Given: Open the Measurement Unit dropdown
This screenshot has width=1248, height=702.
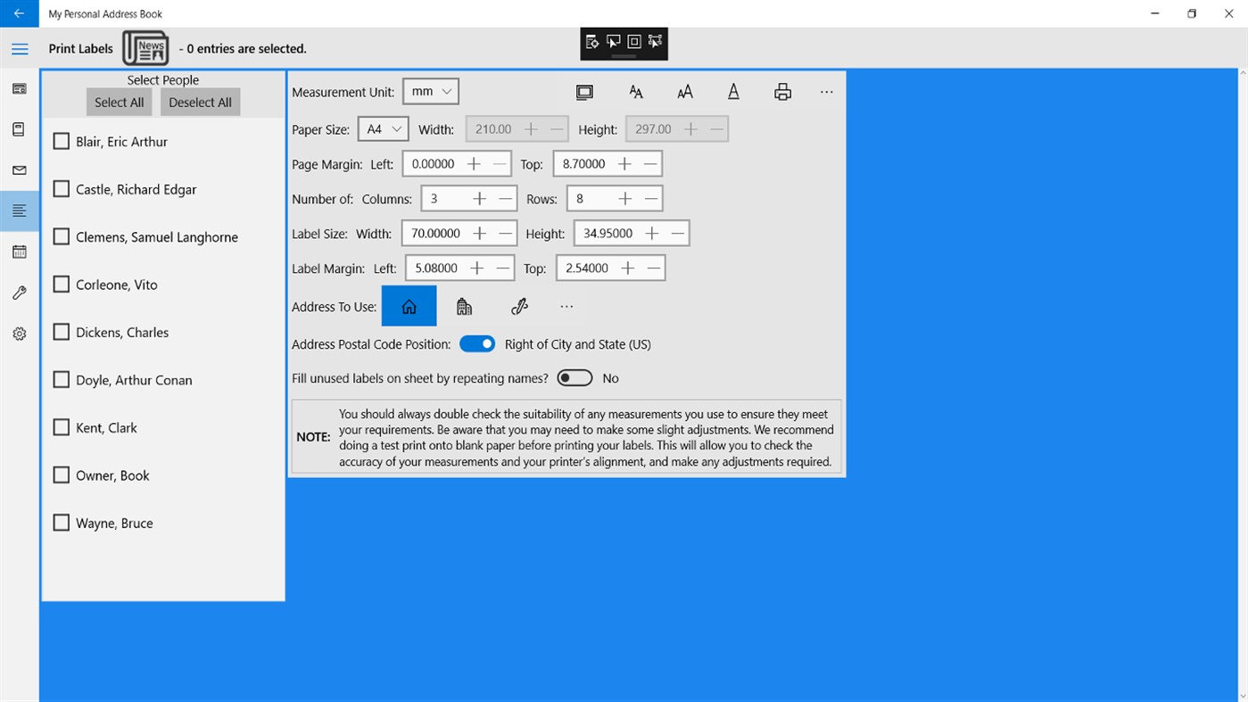Looking at the screenshot, I should coord(430,90).
